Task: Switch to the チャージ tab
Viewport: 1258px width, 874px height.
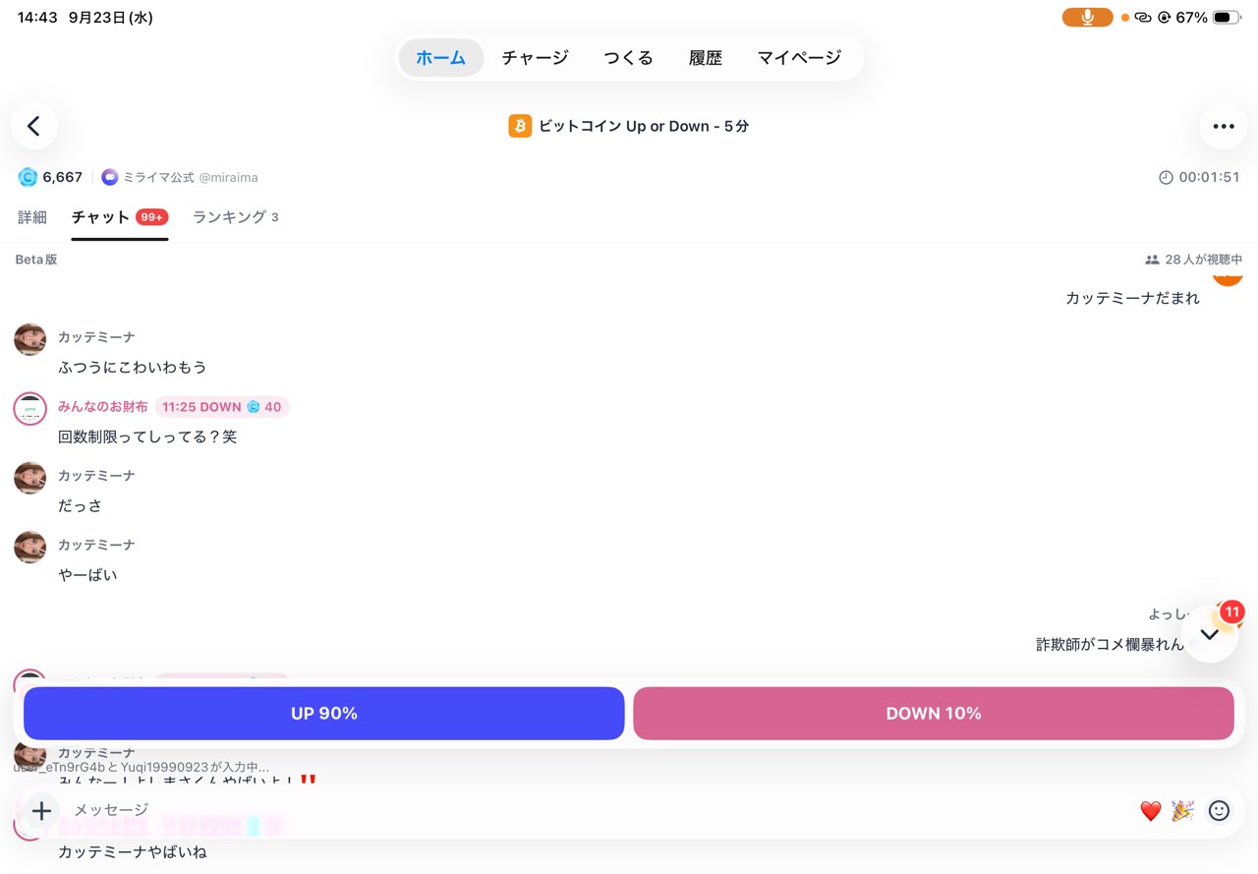Action: (535, 58)
